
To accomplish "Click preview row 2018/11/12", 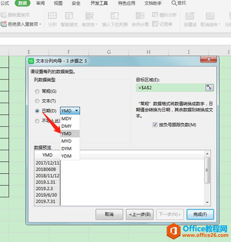I will click(x=47, y=176).
